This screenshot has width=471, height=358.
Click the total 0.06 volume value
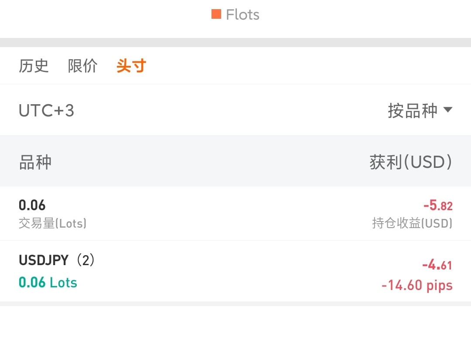pos(32,205)
